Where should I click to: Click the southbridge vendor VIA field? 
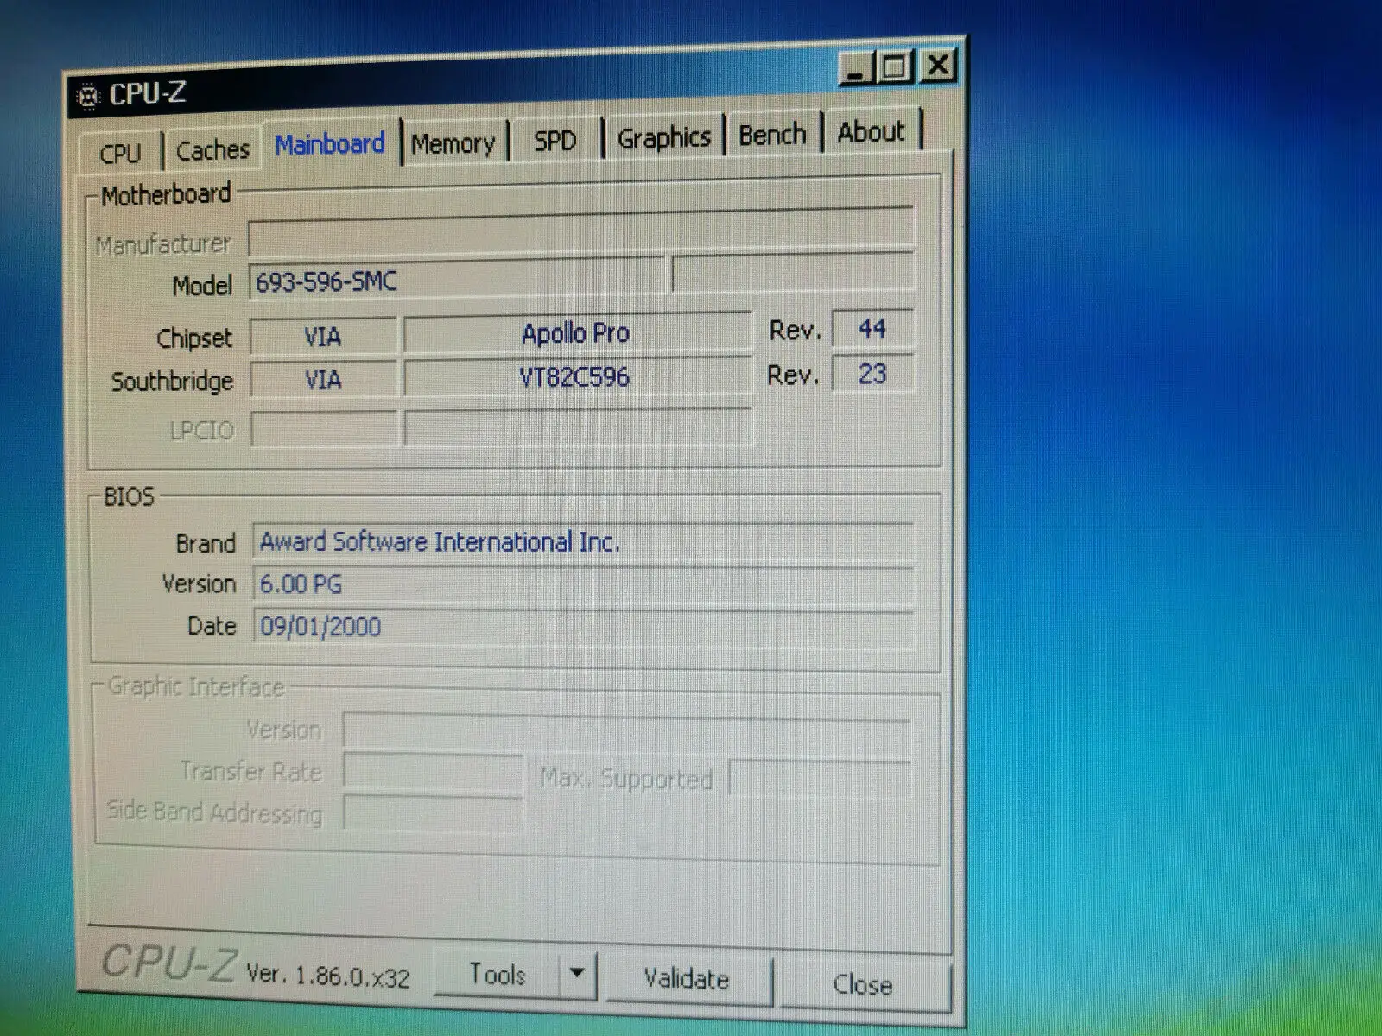coord(323,379)
